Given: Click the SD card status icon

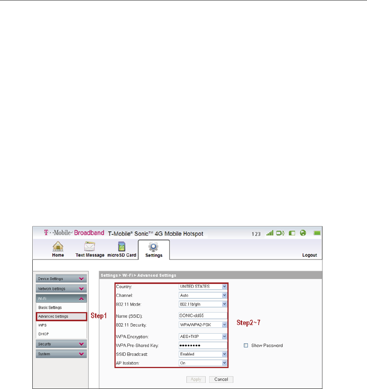Looking at the screenshot, I should (292, 233).
